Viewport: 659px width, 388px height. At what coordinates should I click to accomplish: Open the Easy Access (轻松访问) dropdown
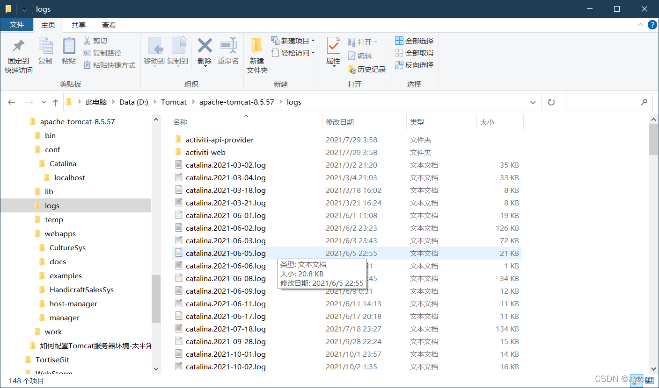coord(293,53)
